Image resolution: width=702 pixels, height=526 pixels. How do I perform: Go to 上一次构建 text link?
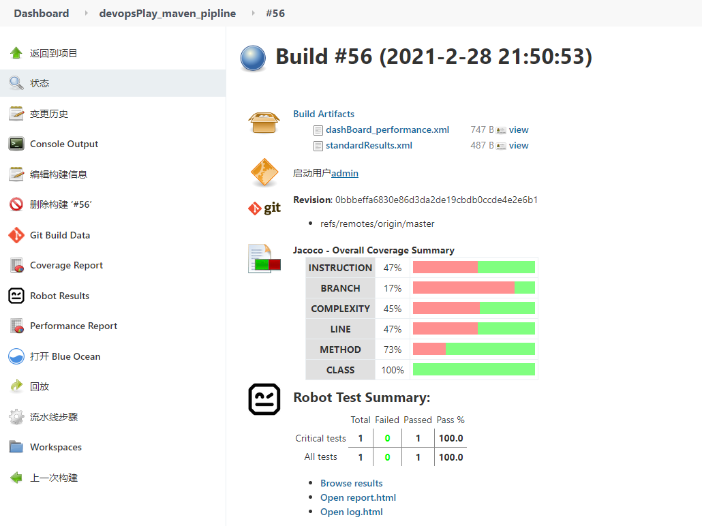54,478
